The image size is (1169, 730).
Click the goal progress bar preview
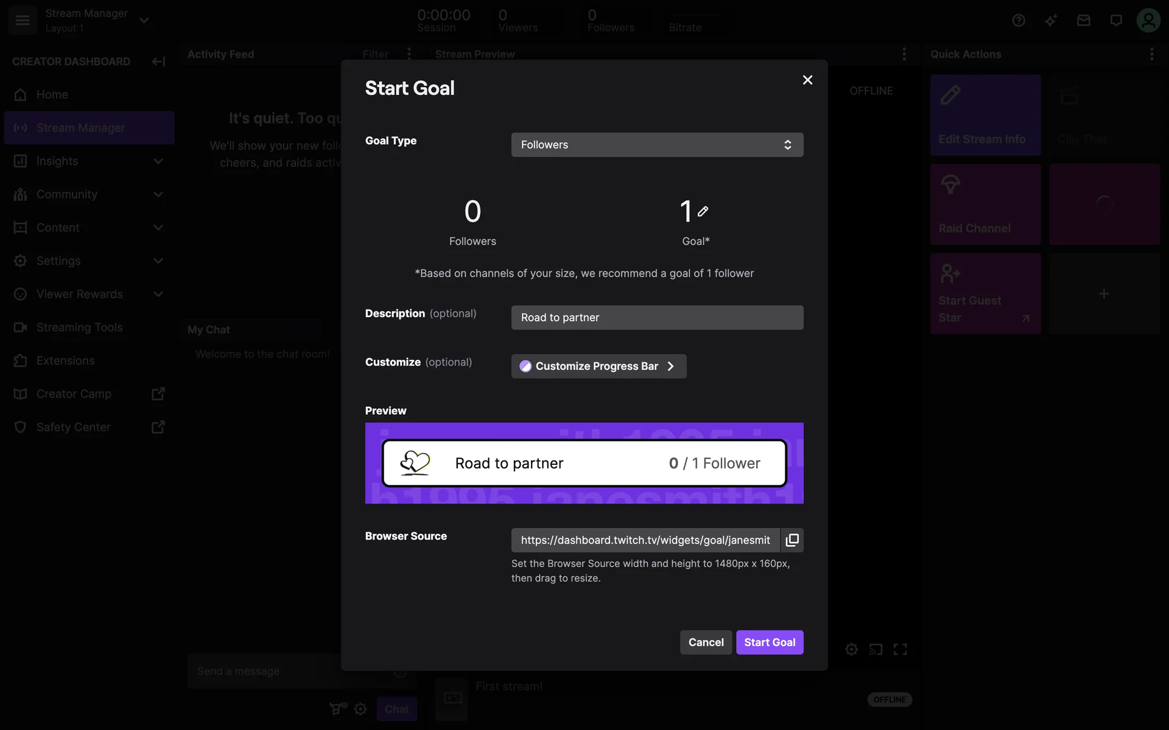pos(584,464)
